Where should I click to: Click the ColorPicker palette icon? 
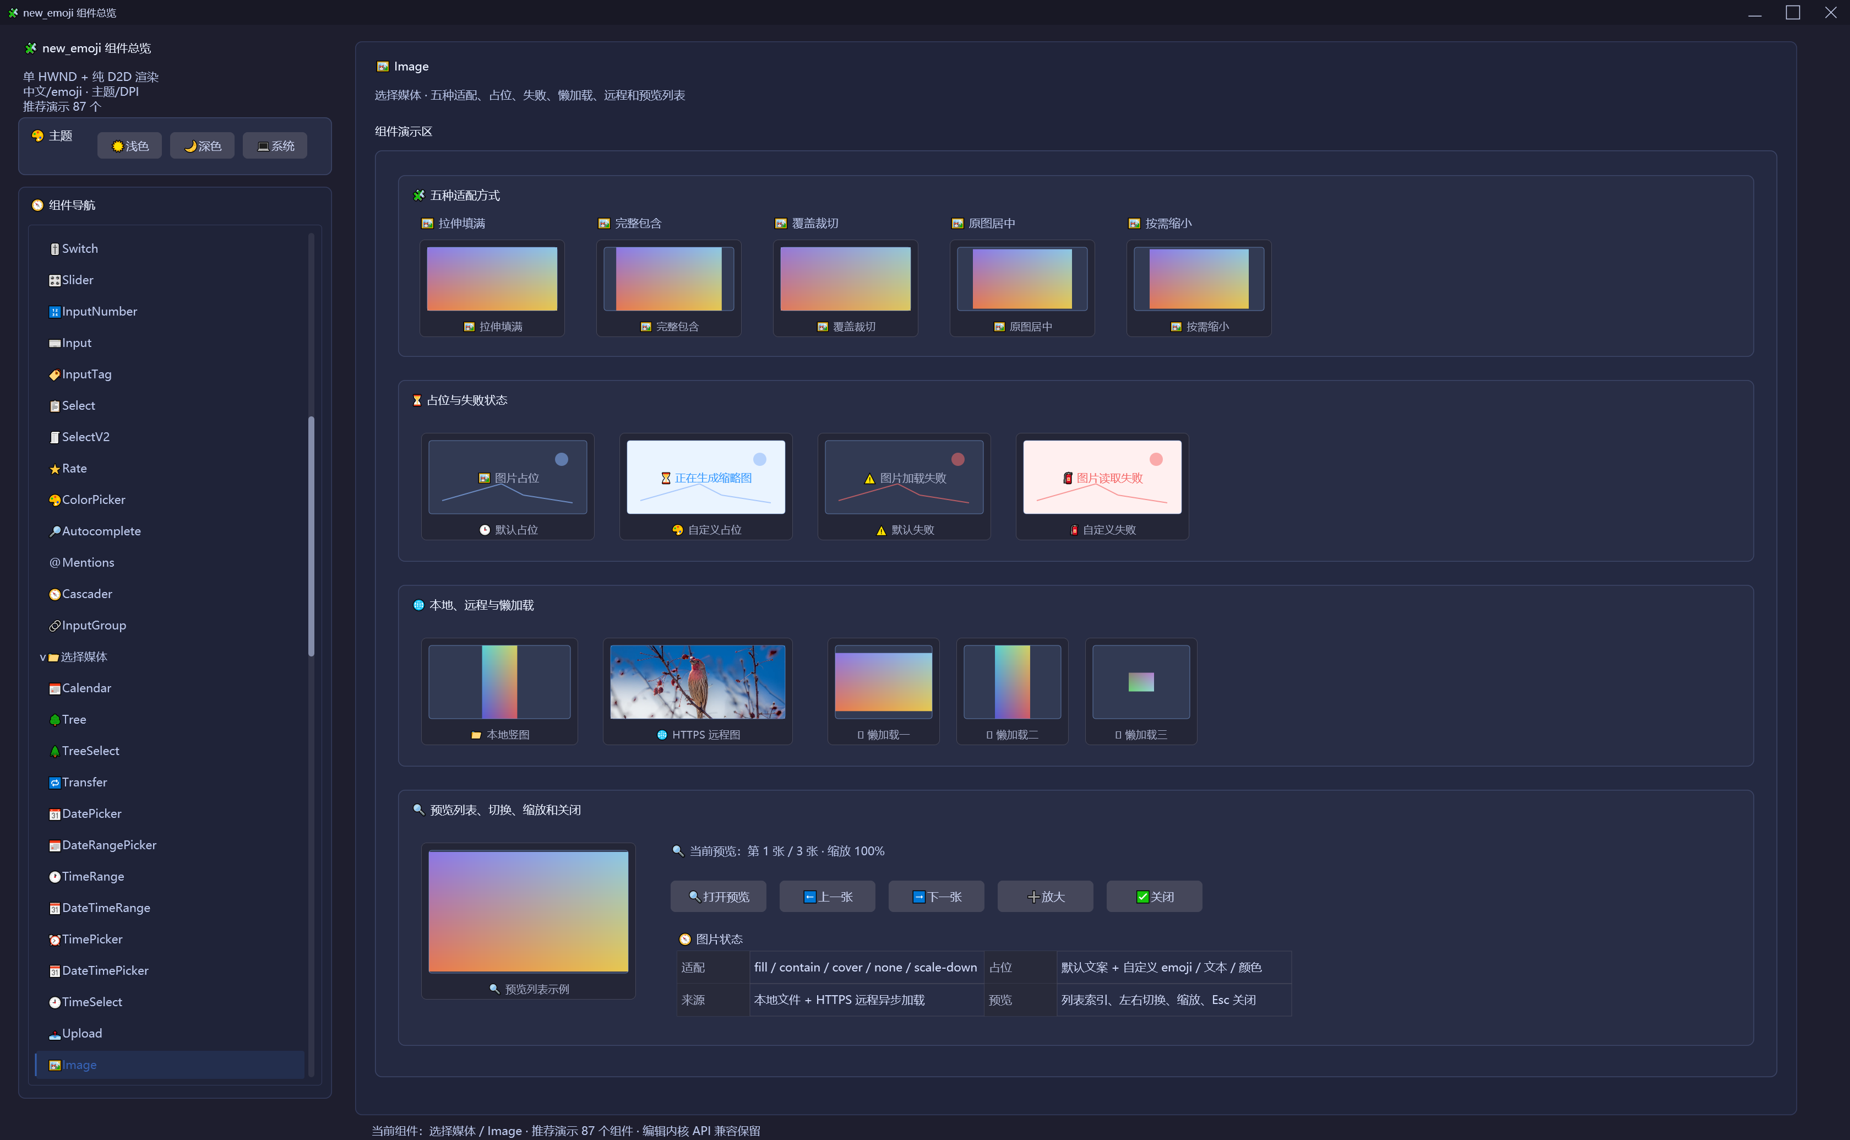click(55, 500)
